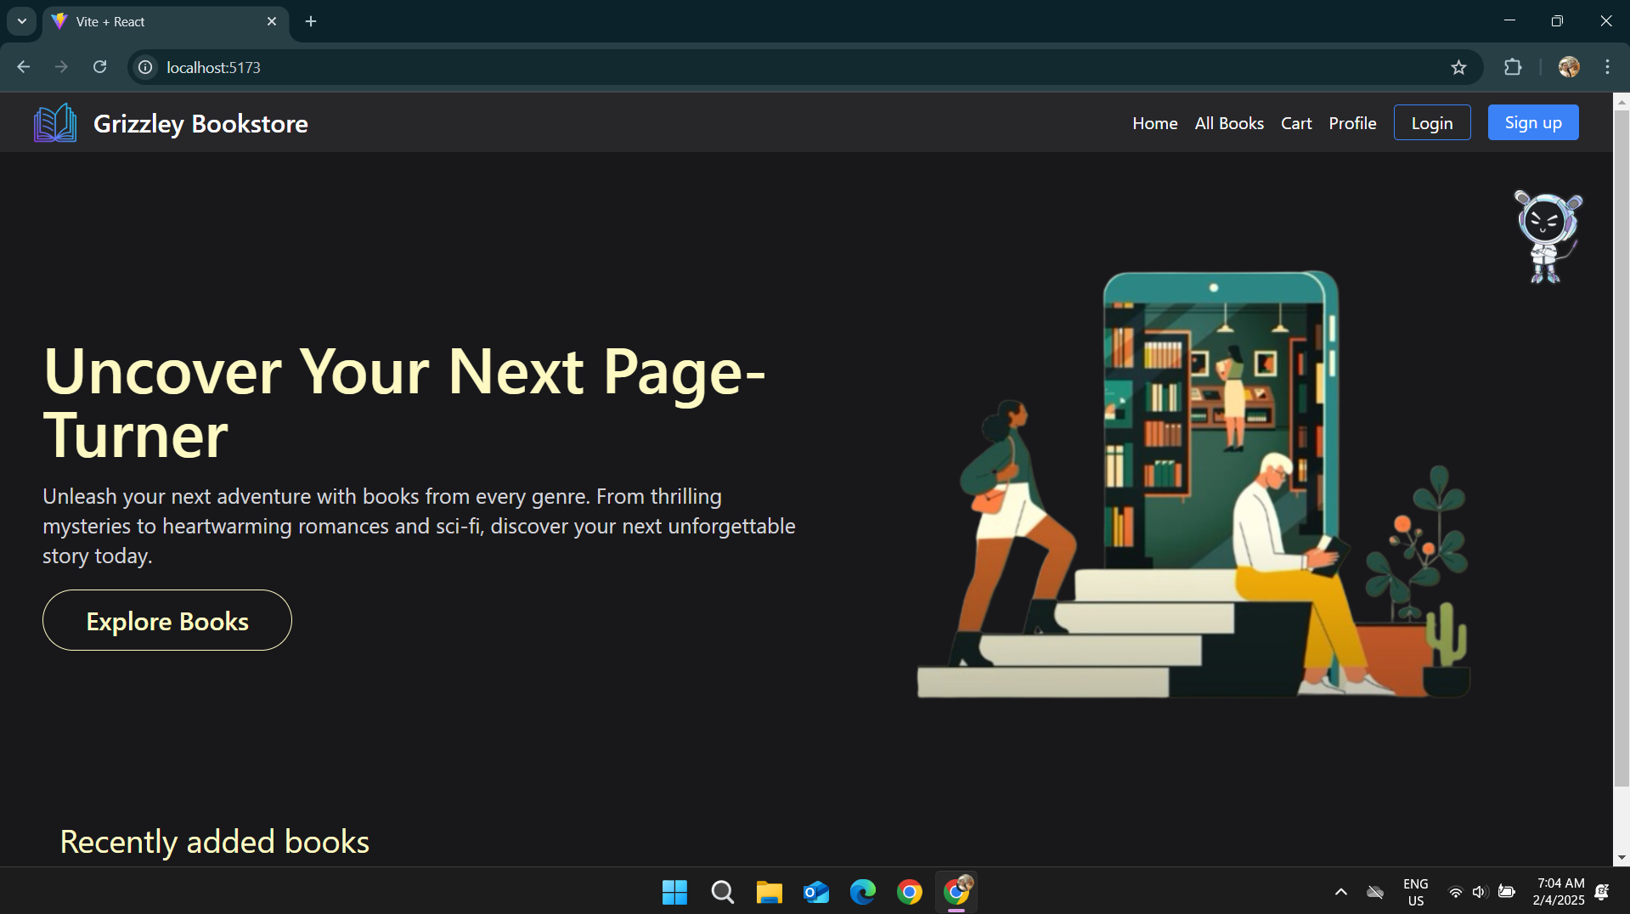Open the Cart nav link
Viewport: 1630px width, 914px height.
[1296, 123]
